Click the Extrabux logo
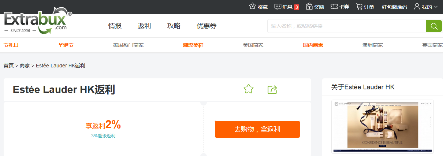This screenshot has height=156, width=443. (x=38, y=21)
